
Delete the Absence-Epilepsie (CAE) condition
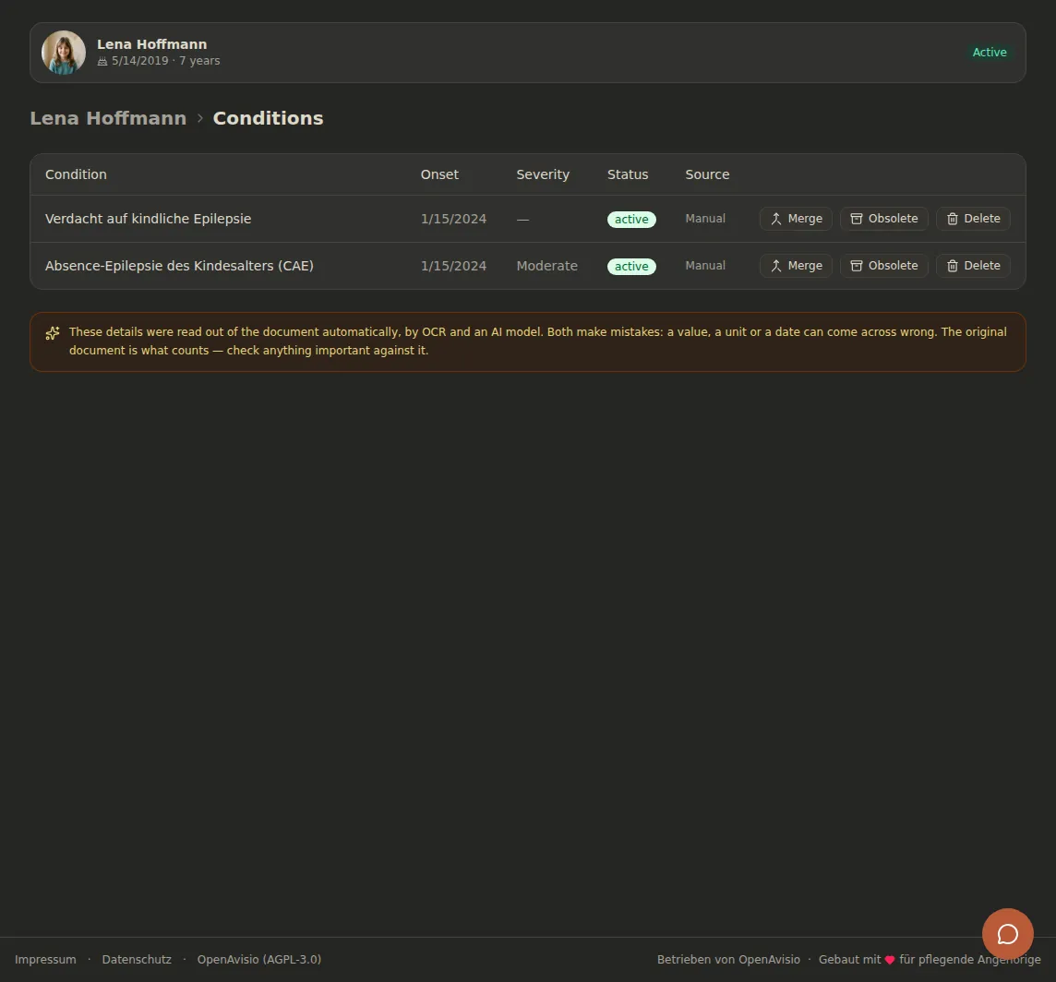point(973,266)
